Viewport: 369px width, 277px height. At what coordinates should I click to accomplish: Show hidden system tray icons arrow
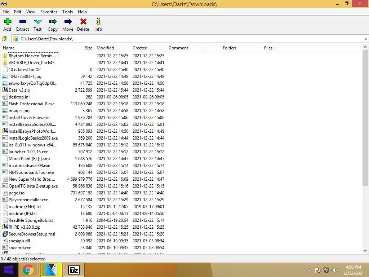309,270
